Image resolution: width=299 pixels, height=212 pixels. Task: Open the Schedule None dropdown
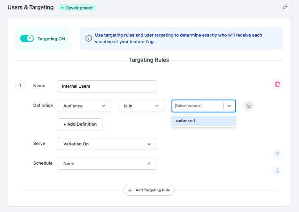(x=107, y=164)
